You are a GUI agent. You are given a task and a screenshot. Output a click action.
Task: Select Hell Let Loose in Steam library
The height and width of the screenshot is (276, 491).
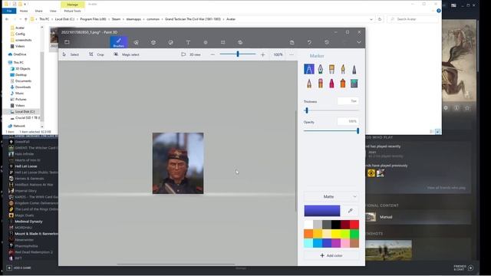[x=25, y=166]
